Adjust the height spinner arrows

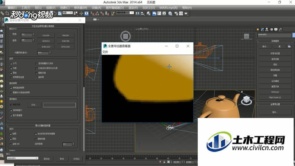point(34,40)
